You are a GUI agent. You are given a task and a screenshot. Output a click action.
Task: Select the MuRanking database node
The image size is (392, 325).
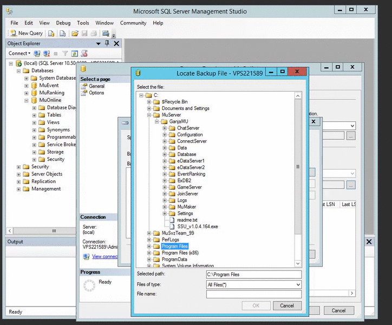(51, 93)
